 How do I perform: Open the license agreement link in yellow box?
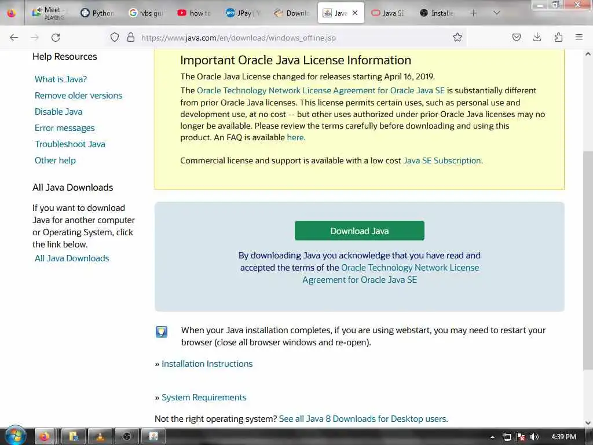pos(321,90)
